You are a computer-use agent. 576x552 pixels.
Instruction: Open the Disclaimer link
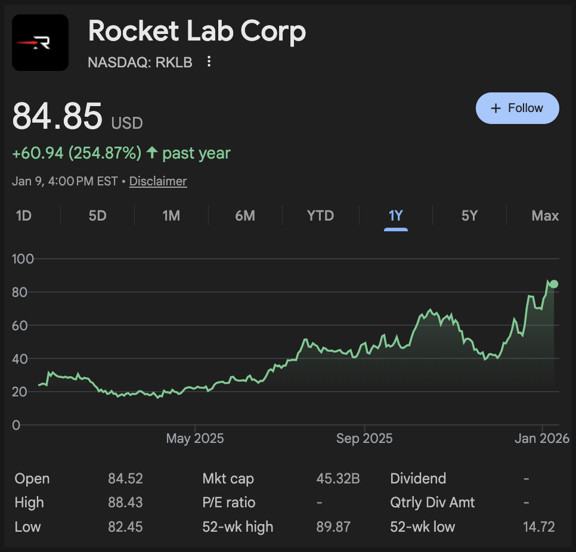(x=158, y=181)
